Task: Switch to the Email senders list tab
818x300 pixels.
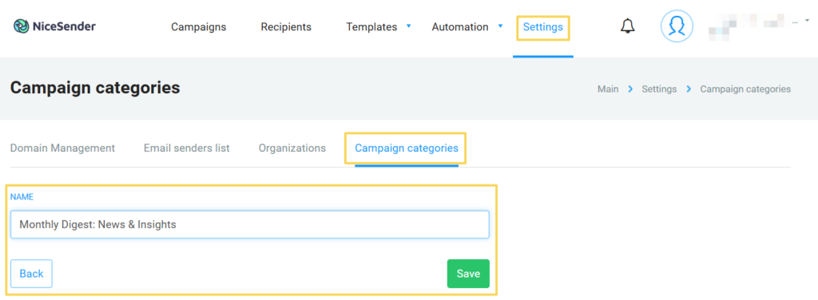Action: 187,148
